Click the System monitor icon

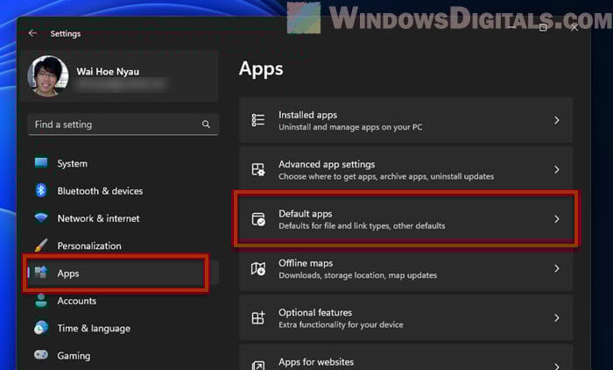click(x=41, y=162)
